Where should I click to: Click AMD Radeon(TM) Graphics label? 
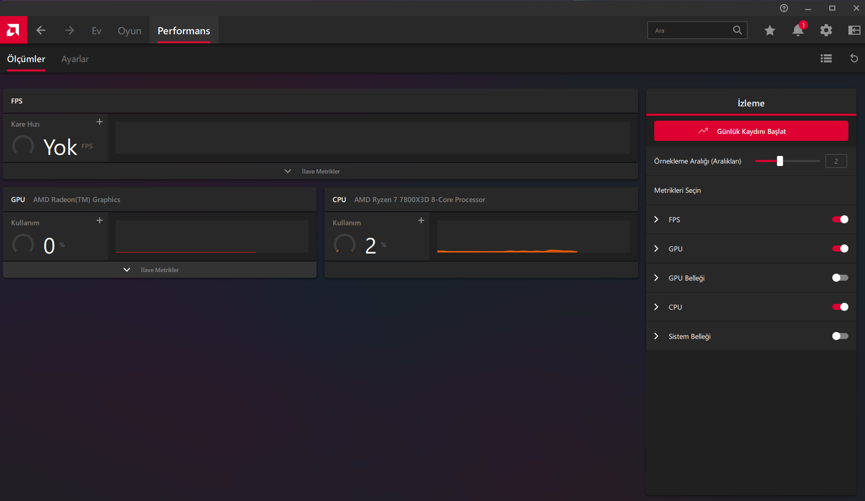click(76, 200)
